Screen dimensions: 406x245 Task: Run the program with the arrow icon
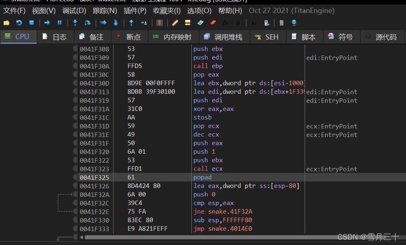pyautogui.click(x=47, y=23)
